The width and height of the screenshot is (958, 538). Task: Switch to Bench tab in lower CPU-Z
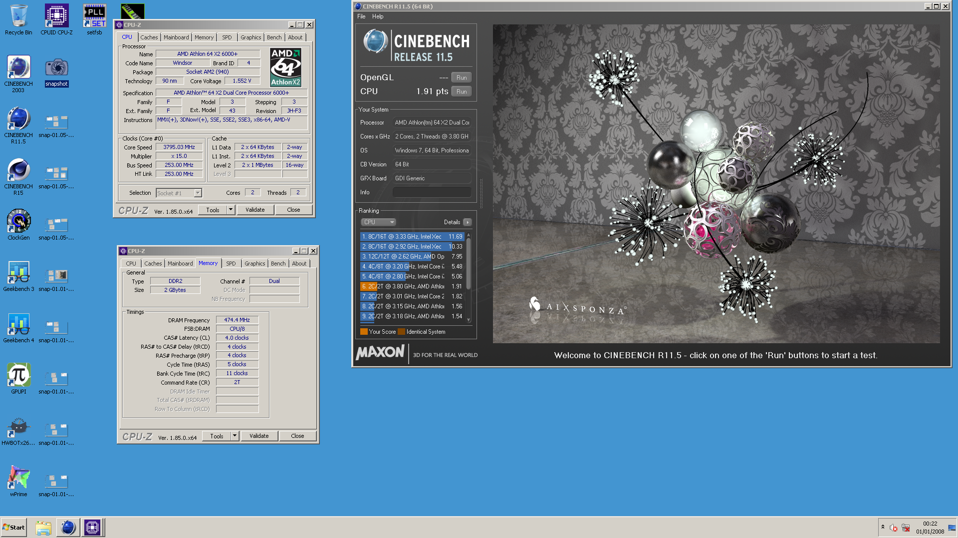pos(278,264)
